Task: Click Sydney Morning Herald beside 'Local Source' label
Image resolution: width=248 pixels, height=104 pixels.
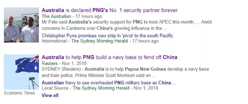Action: (x=101, y=88)
